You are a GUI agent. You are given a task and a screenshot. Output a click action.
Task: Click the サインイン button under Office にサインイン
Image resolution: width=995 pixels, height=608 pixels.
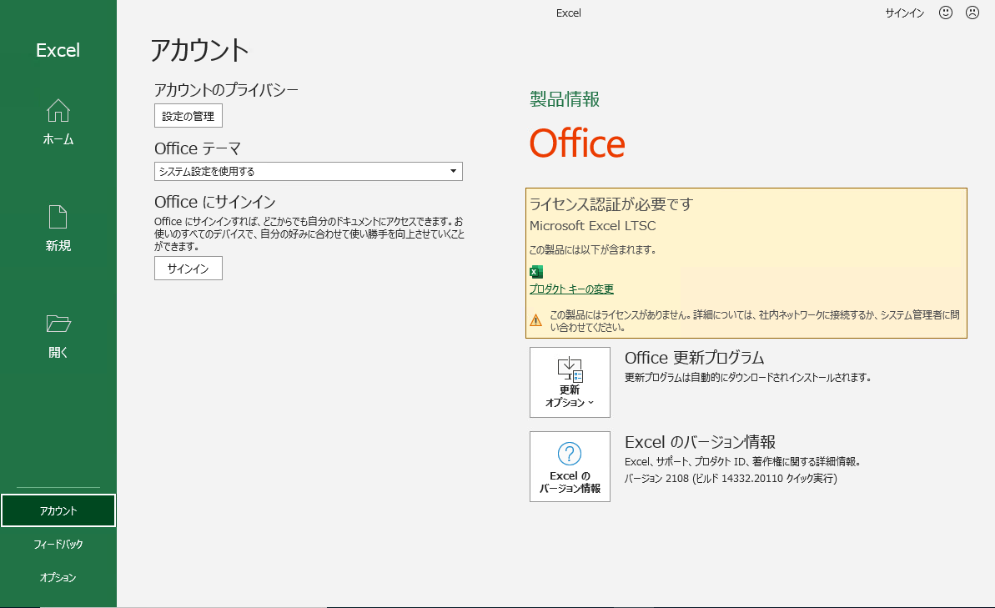point(188,268)
